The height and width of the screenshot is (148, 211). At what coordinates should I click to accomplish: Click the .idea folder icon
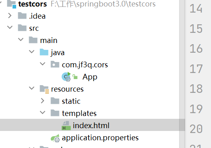coord(22,16)
